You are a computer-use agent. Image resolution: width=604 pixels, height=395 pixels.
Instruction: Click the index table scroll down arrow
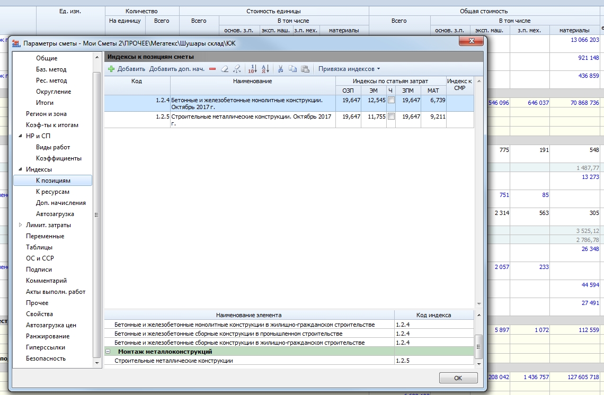point(479,304)
